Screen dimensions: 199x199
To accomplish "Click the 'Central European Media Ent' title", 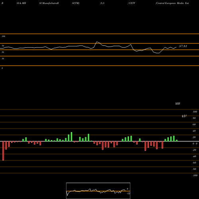I will [172, 3].
